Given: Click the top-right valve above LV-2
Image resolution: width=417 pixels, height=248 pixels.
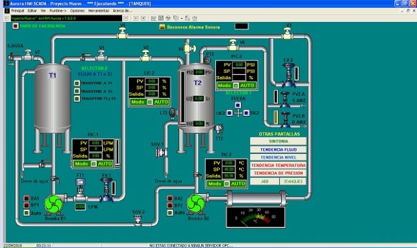Looking at the screenshot, I should tap(287, 33).
